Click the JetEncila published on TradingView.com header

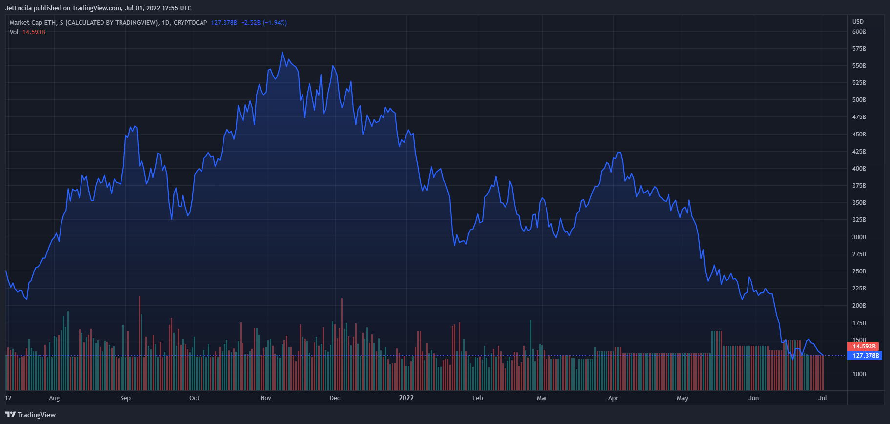point(98,8)
